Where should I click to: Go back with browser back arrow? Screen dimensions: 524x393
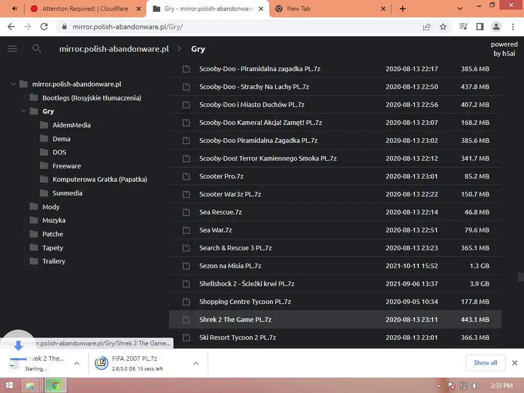click(x=11, y=27)
